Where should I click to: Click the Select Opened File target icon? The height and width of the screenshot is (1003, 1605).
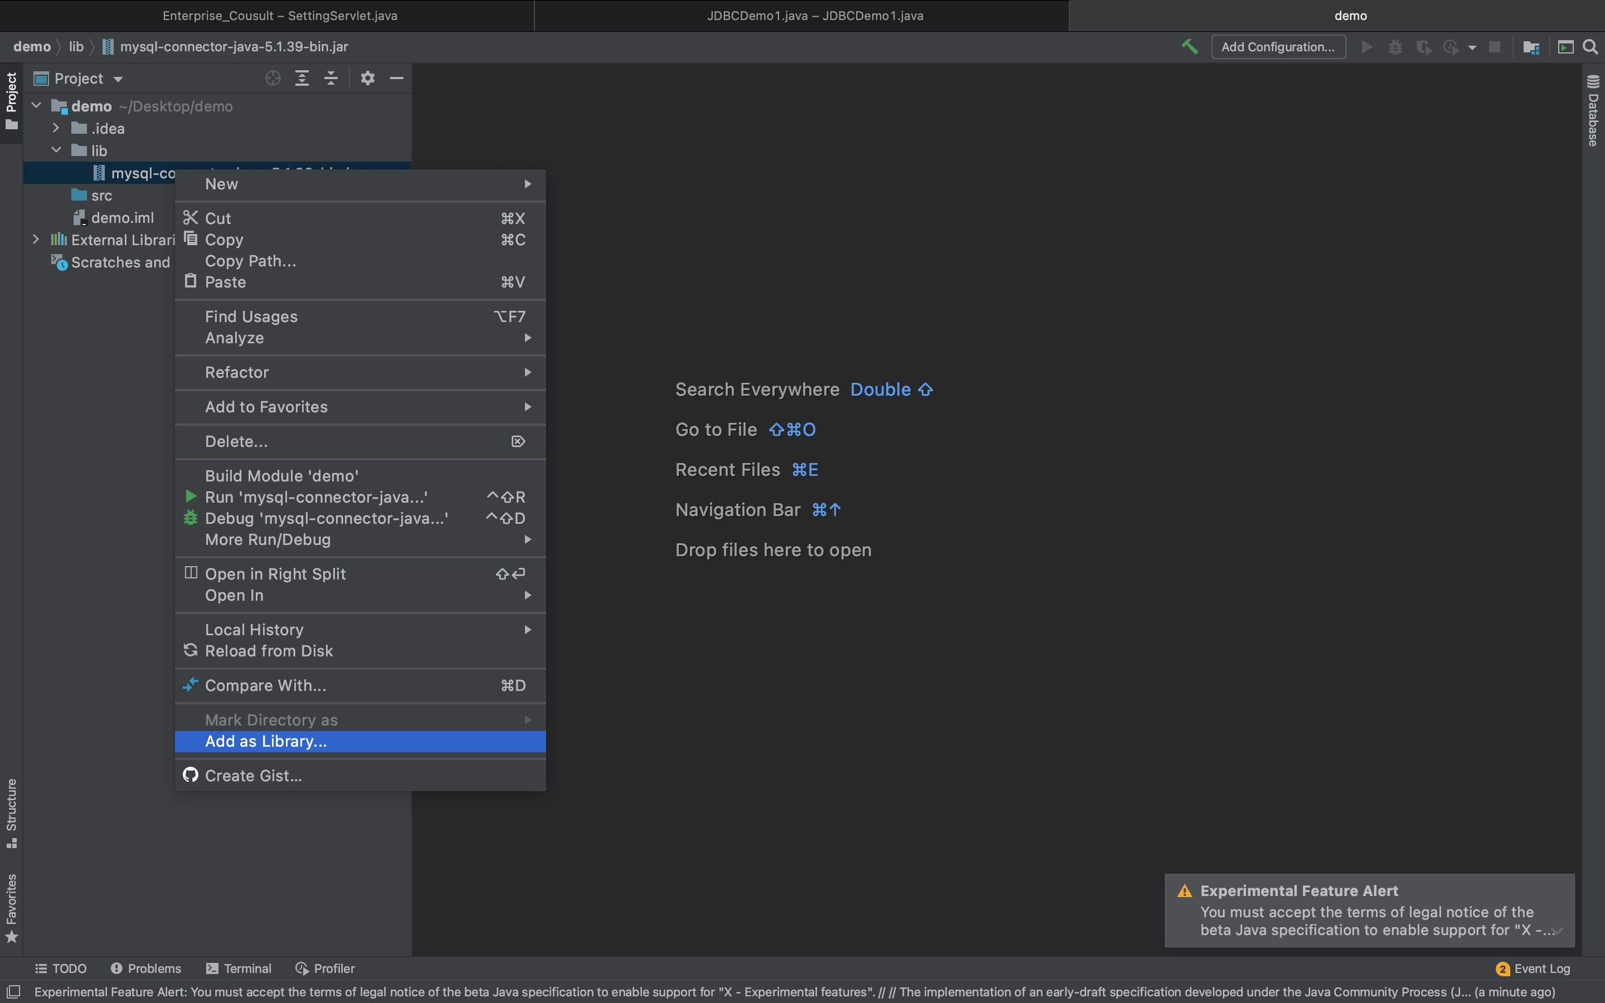pos(273,78)
